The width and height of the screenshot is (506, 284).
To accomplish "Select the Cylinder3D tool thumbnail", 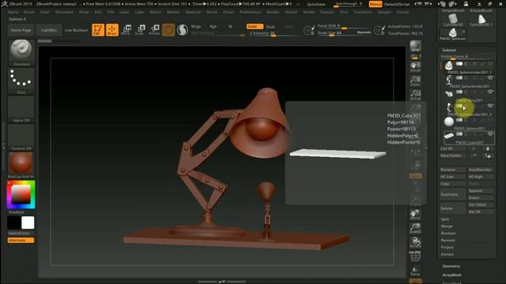I will point(453,20).
